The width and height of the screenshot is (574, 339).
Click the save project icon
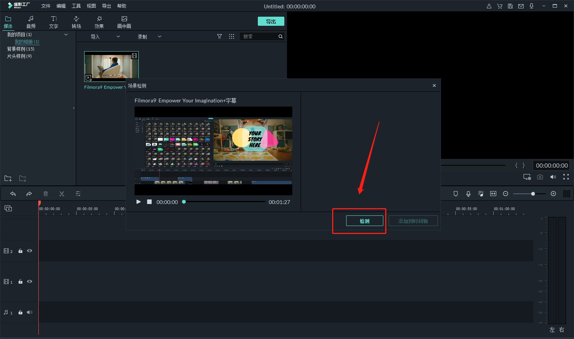(510, 6)
